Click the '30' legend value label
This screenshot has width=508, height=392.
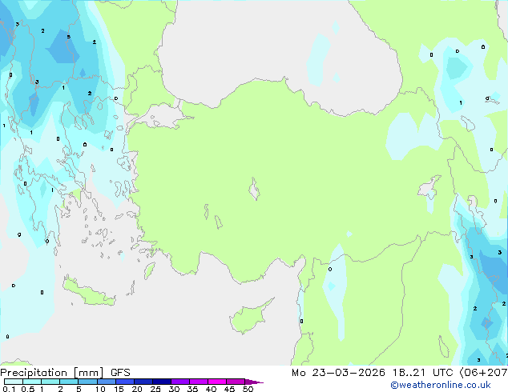tap(174, 389)
